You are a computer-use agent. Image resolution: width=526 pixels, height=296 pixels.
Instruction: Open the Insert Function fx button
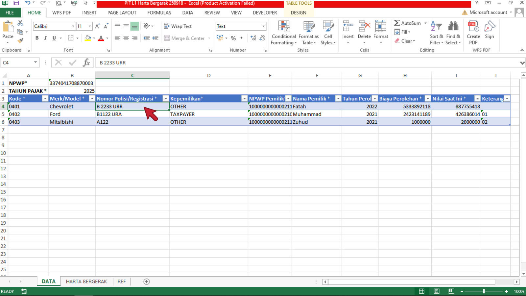tap(86, 62)
